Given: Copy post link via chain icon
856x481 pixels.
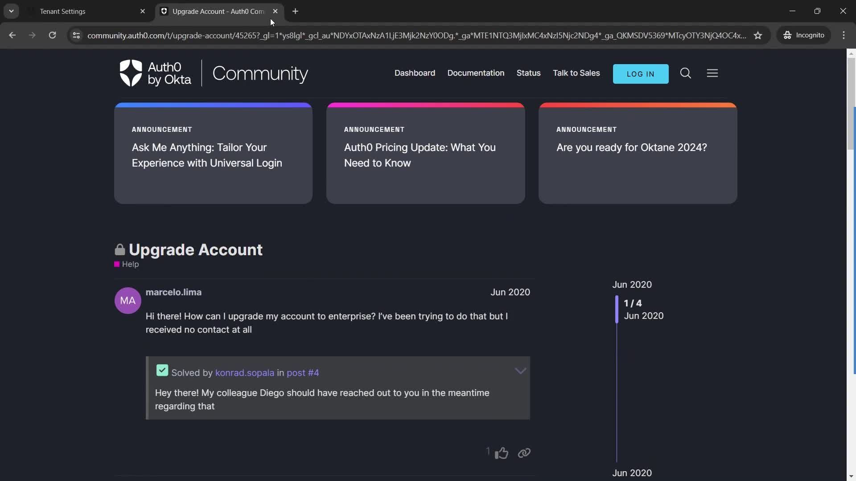Looking at the screenshot, I should 524,453.
